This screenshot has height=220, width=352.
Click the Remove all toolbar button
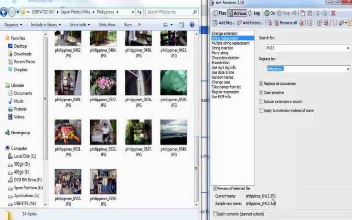(285, 23)
